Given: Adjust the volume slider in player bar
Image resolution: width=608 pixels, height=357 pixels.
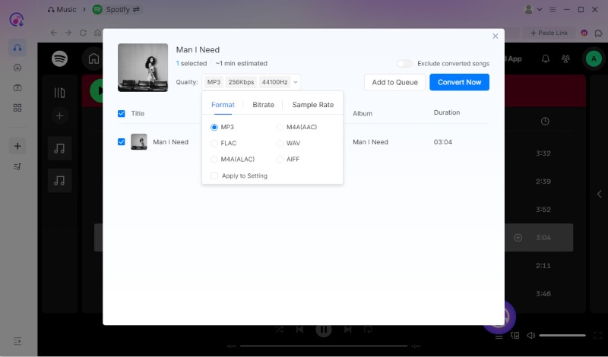Looking at the screenshot, I should click(x=562, y=335).
